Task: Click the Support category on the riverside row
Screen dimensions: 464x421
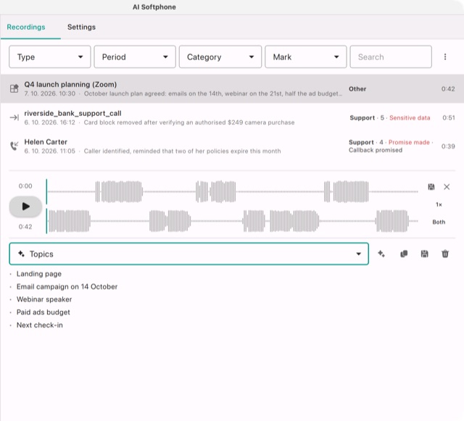Action: 362,118
